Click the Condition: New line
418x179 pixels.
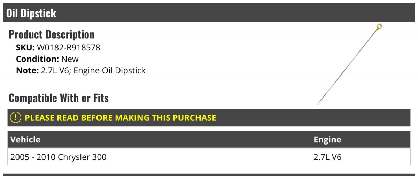click(x=47, y=59)
